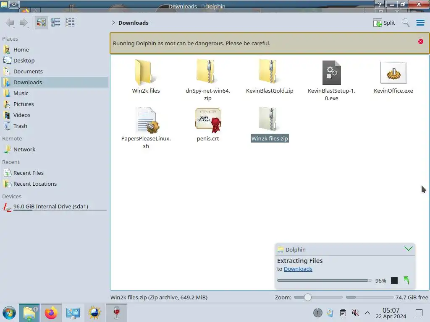Go back with the back arrow
Viewport: 430px width, 322px height.
(10, 23)
